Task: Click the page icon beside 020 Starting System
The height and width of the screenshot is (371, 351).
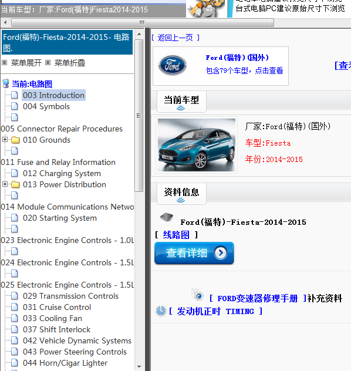Action: 15,218
